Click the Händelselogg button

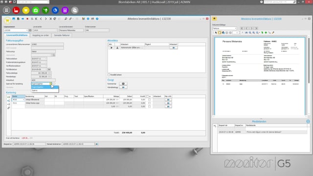coord(123,88)
